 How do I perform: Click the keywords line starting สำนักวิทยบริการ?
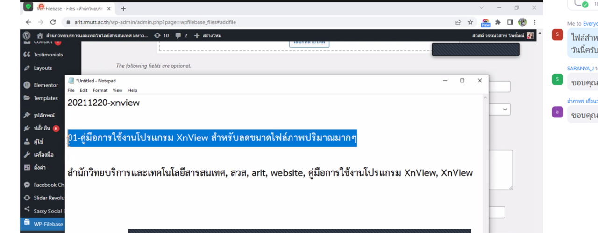point(270,173)
